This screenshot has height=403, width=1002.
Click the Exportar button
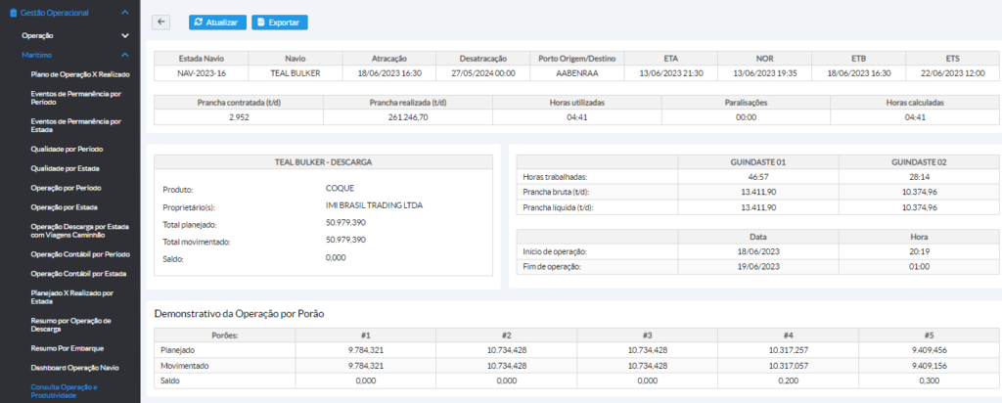pos(280,22)
